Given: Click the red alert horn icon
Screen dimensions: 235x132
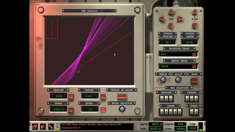Looking at the screenshot, I should tap(43, 127).
